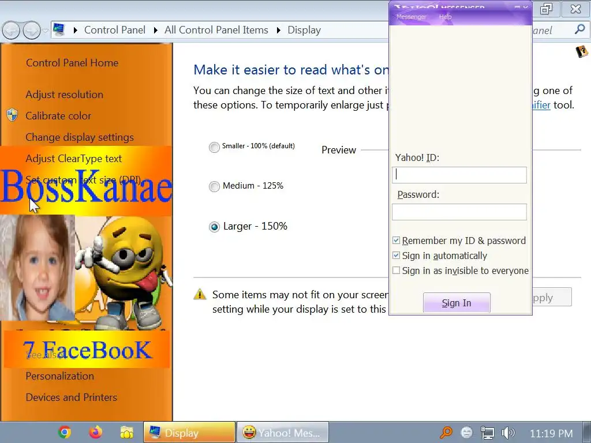This screenshot has height=443, width=591.
Task: Open the network tray icon
Action: tap(487, 433)
